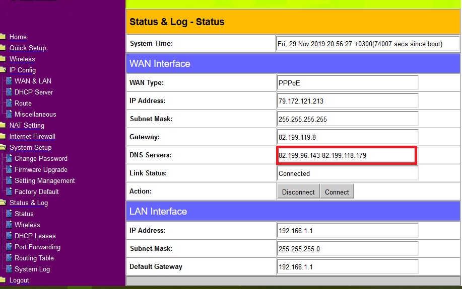Viewport: 462px width, 289px height.
Task: Click the Setting Management page icon
Action: (10, 180)
